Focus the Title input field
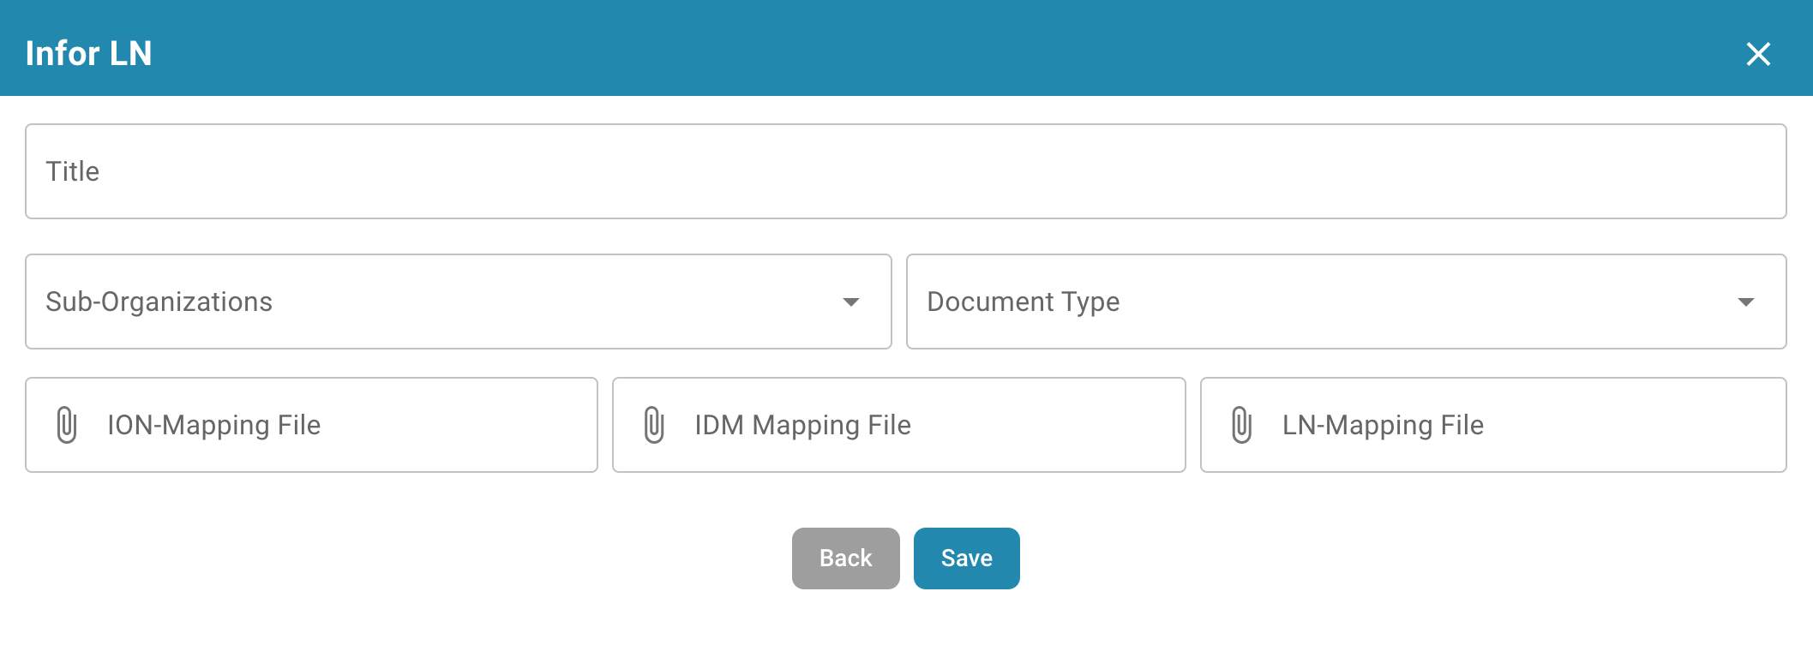Image resolution: width=1813 pixels, height=663 pixels. (905, 171)
